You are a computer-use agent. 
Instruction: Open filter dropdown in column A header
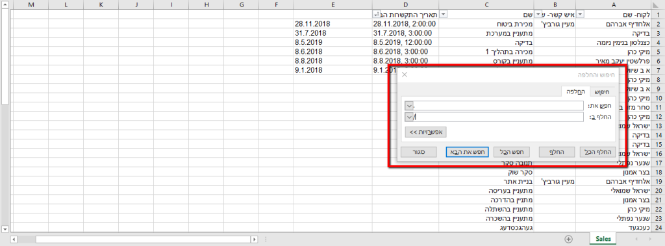click(x=581, y=14)
